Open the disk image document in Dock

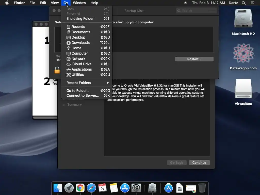[180, 188]
